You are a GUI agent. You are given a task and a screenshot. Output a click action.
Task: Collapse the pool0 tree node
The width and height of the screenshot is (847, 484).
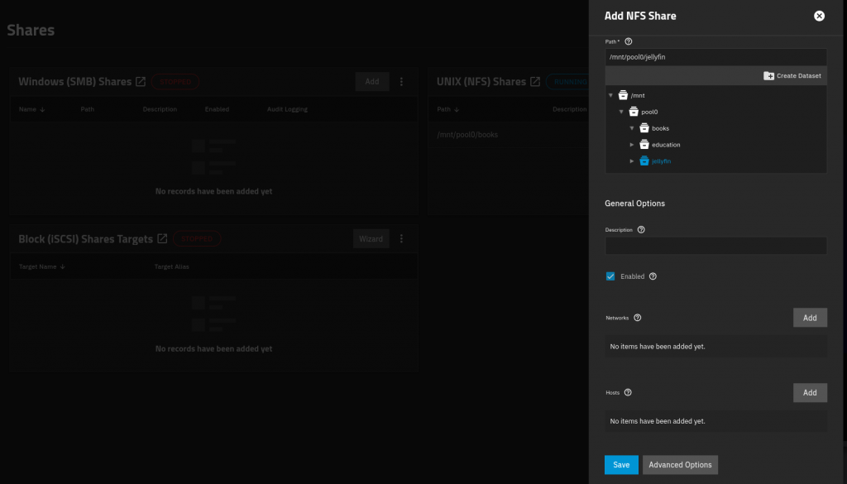pos(621,111)
